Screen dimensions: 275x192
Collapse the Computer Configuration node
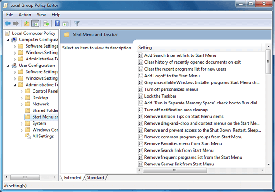[9, 40]
